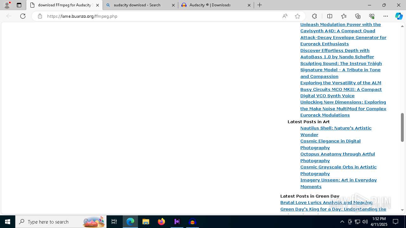Viewport: 406px width, 228px height.
Task: Open Settings and more ellipsis menu
Action: pyautogui.click(x=386, y=16)
